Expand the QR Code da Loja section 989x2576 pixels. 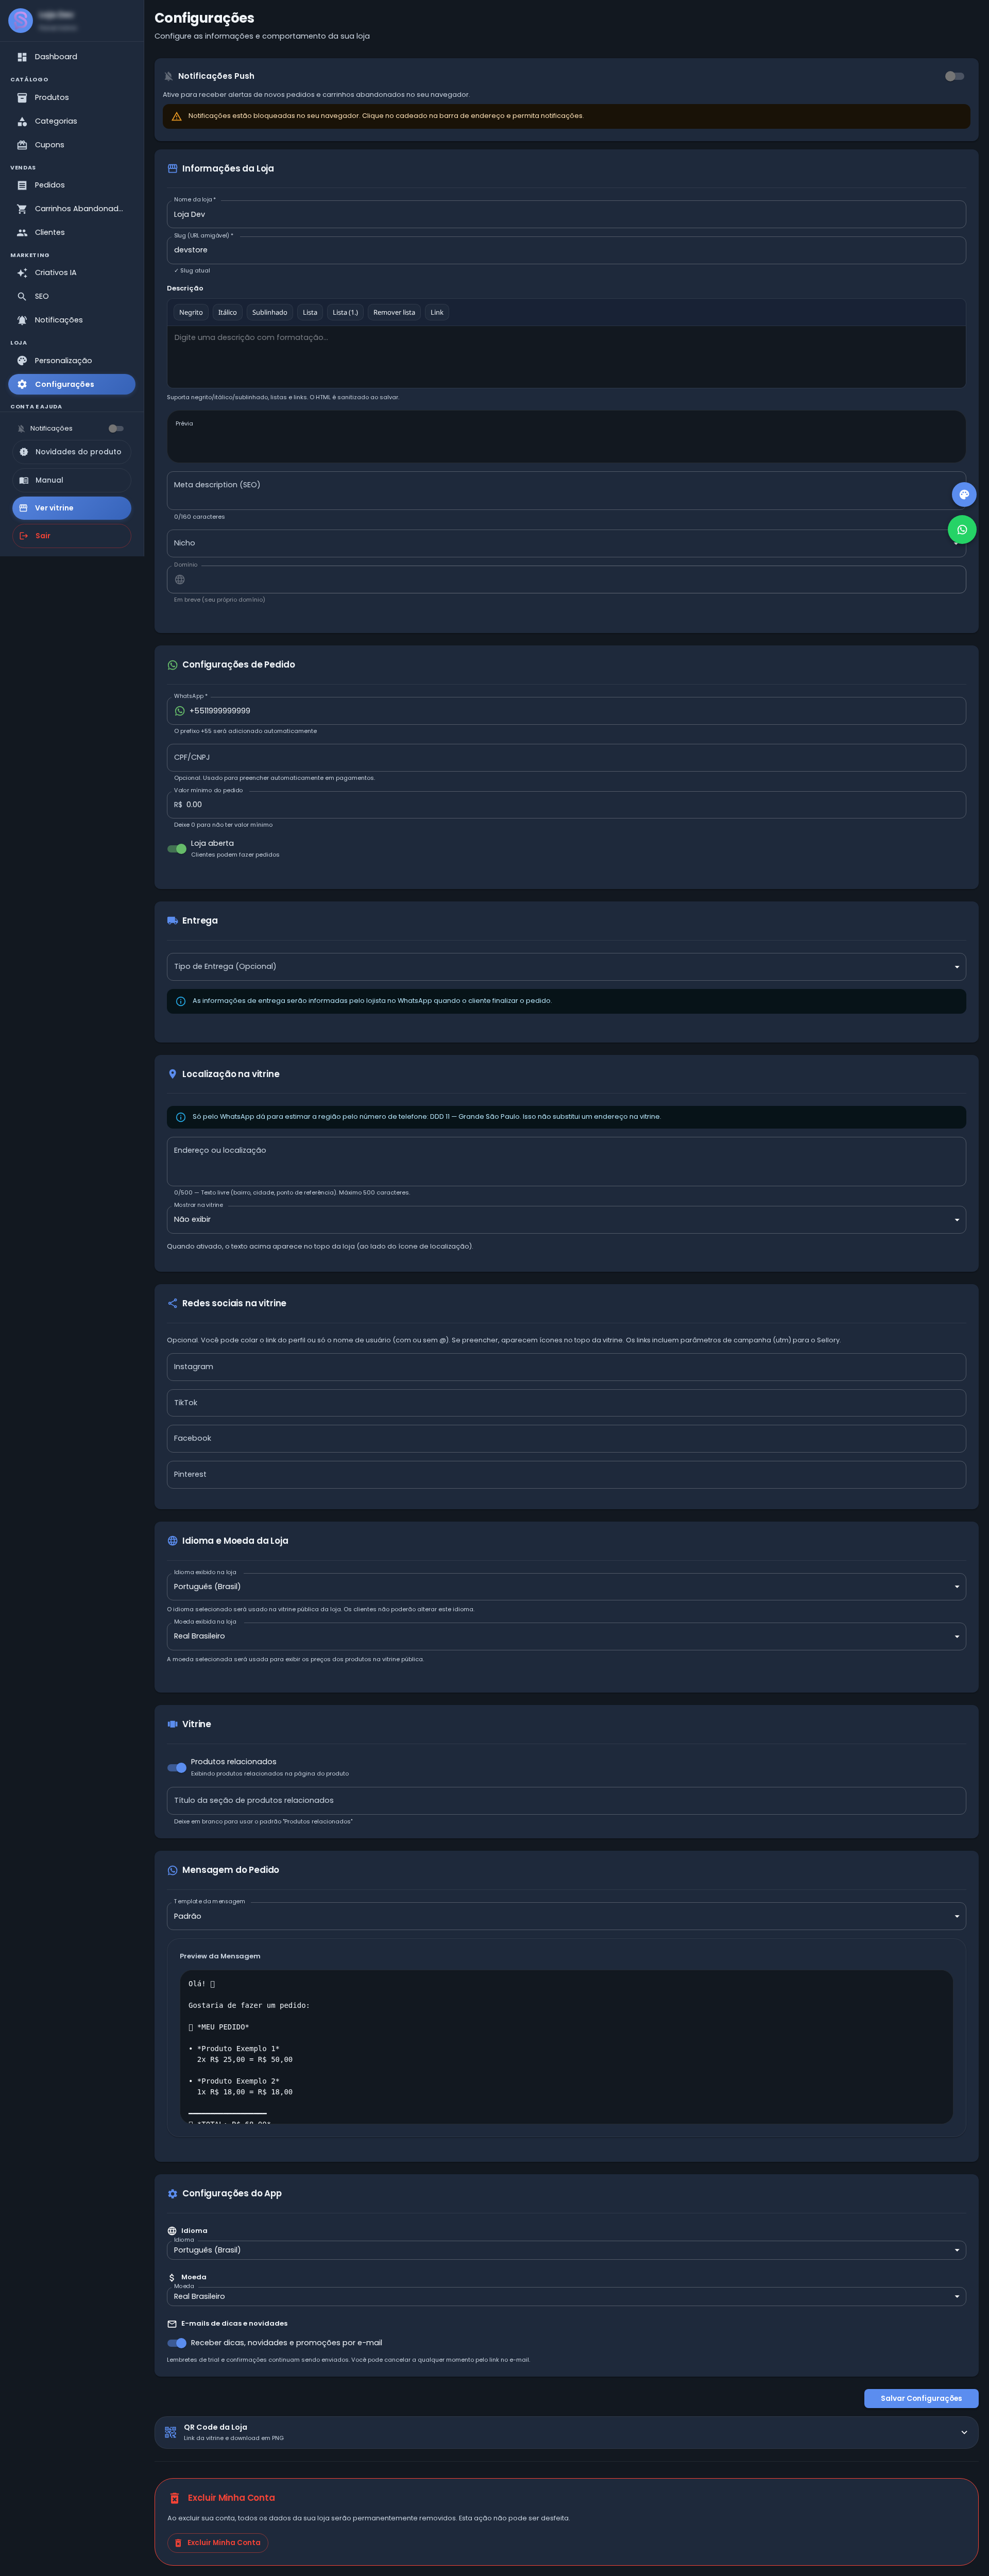point(566,2432)
